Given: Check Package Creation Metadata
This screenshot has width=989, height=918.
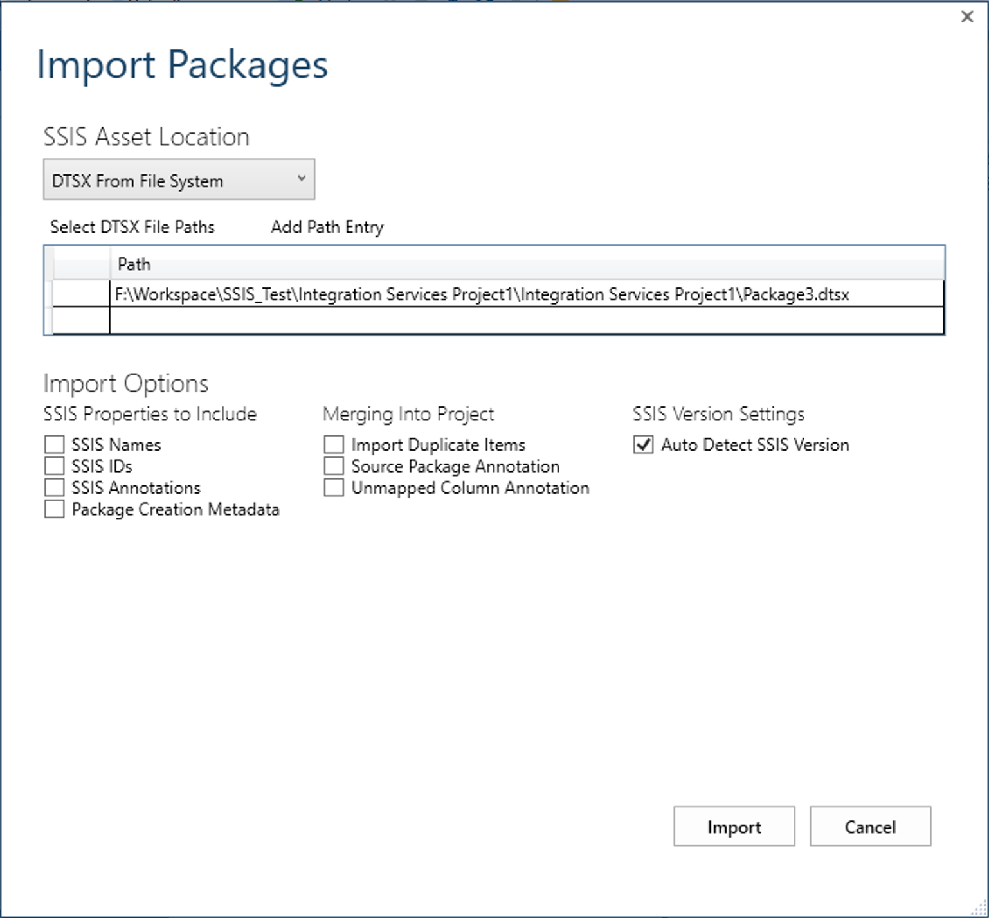Looking at the screenshot, I should (x=53, y=509).
